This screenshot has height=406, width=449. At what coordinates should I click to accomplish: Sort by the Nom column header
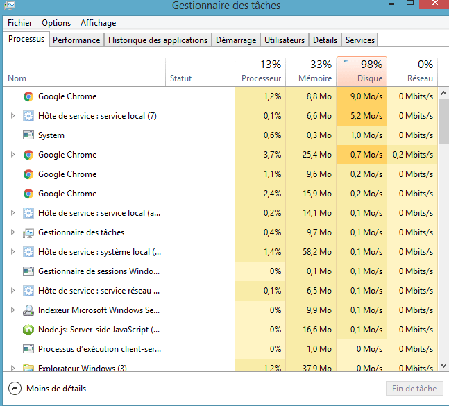point(85,72)
